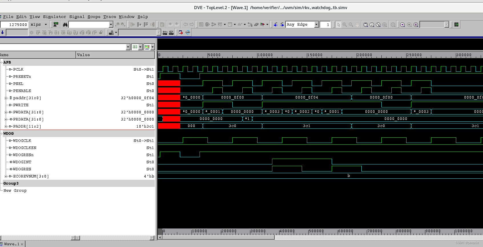Expand the paddr[31:0] bus signal
The image size is (483, 247).
pos(6,98)
